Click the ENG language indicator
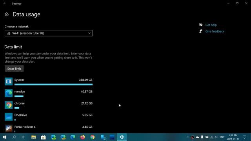251x141 pixels. coord(222,137)
